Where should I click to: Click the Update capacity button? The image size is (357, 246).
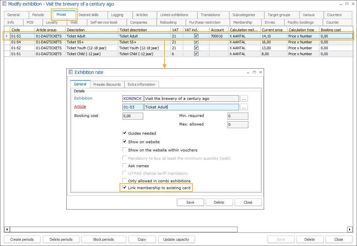176,239
